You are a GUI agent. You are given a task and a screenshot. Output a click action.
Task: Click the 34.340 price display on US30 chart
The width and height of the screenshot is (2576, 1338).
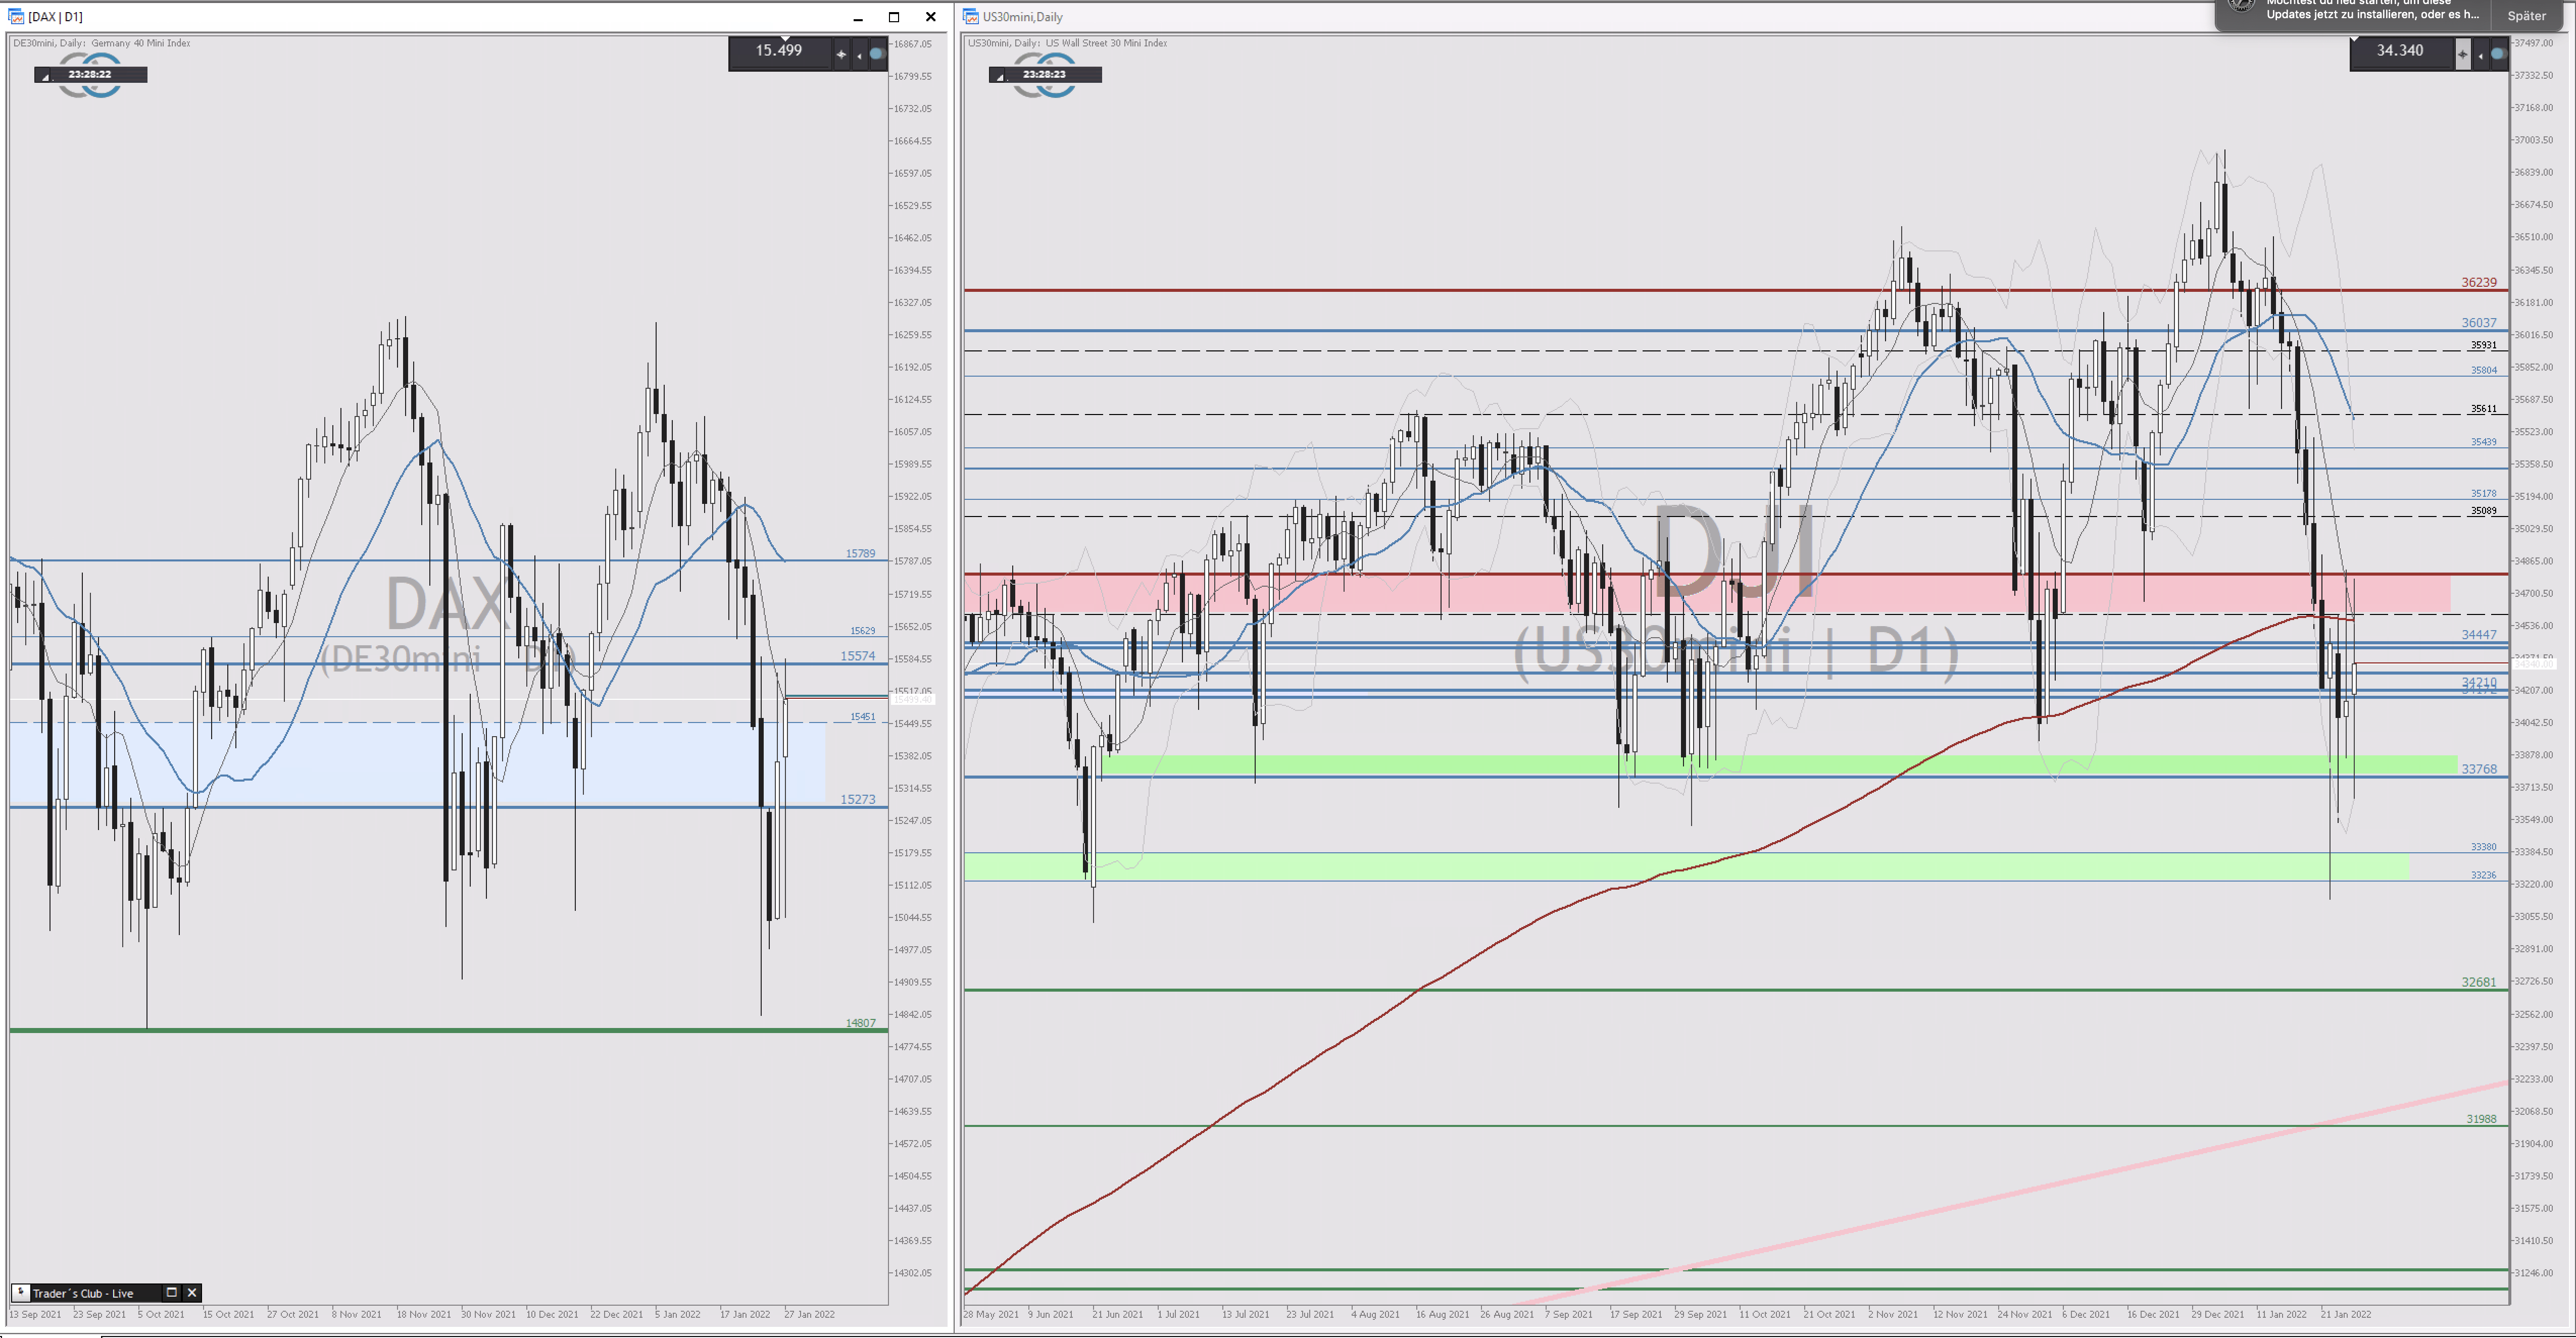(x=2400, y=51)
